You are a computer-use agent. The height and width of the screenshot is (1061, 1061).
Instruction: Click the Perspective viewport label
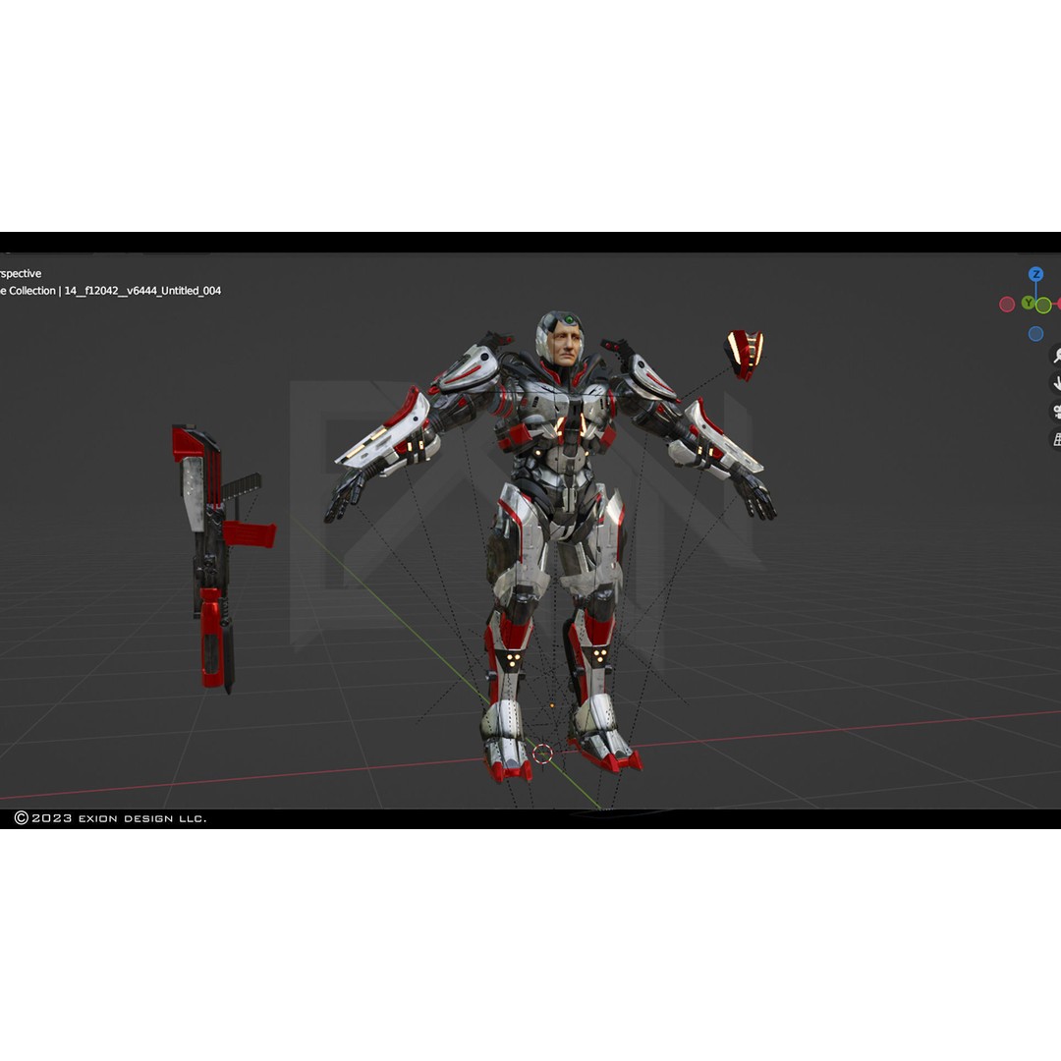click(22, 272)
